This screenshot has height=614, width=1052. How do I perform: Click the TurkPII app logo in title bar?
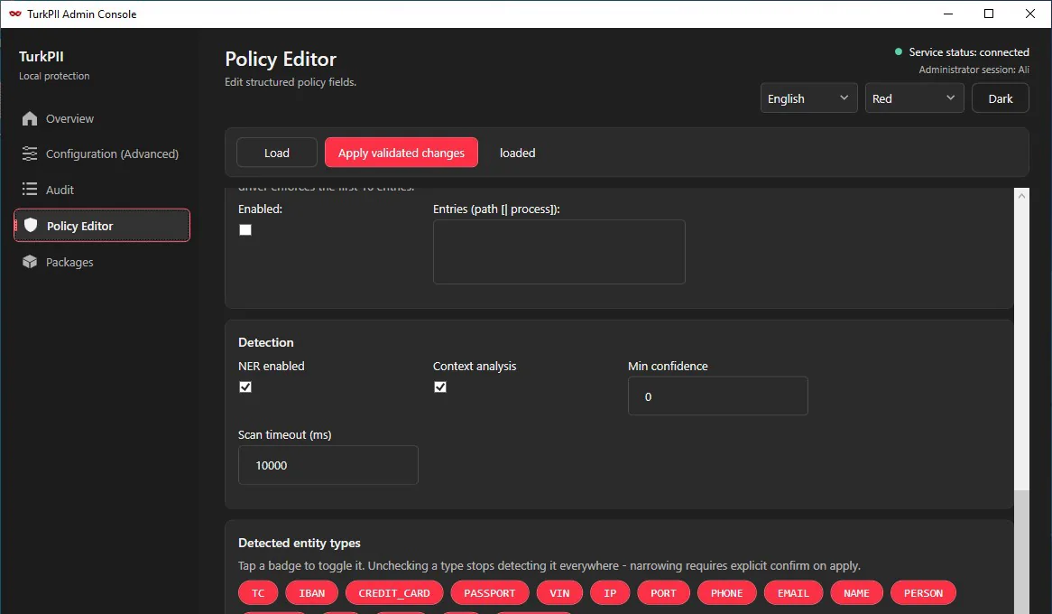14,14
